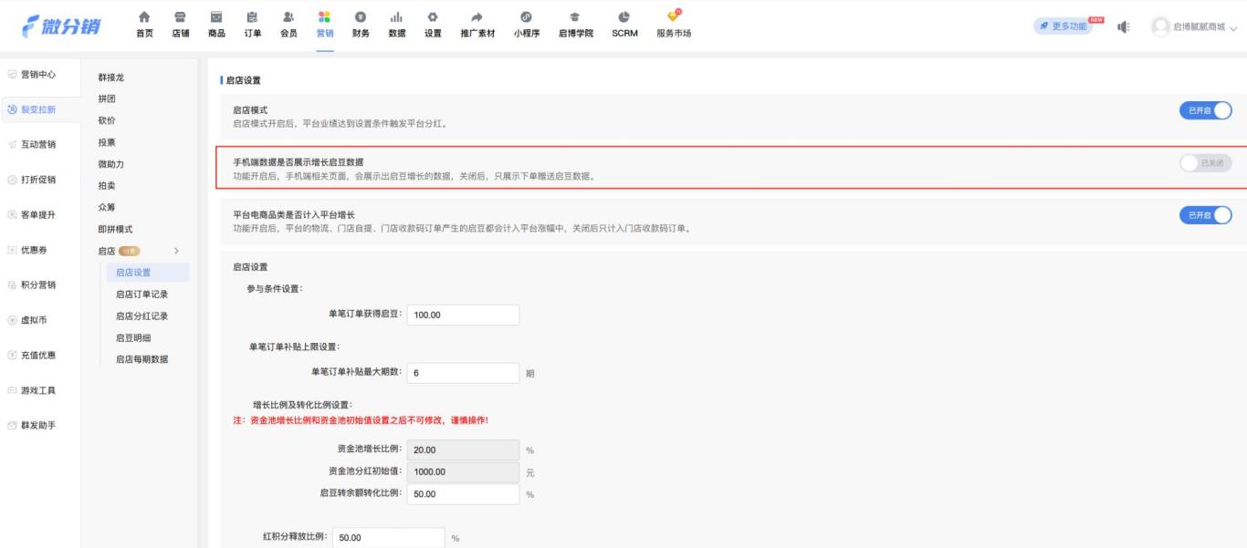Viewport: 1247px width, 548px height.
Task: Click the 红积分释放比例 input field
Action: (x=388, y=538)
